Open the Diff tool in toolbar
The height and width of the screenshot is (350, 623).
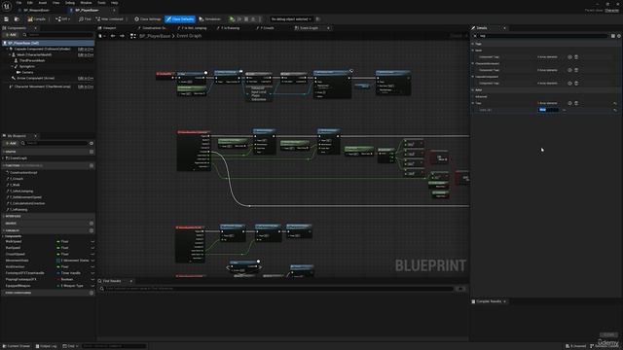62,19
